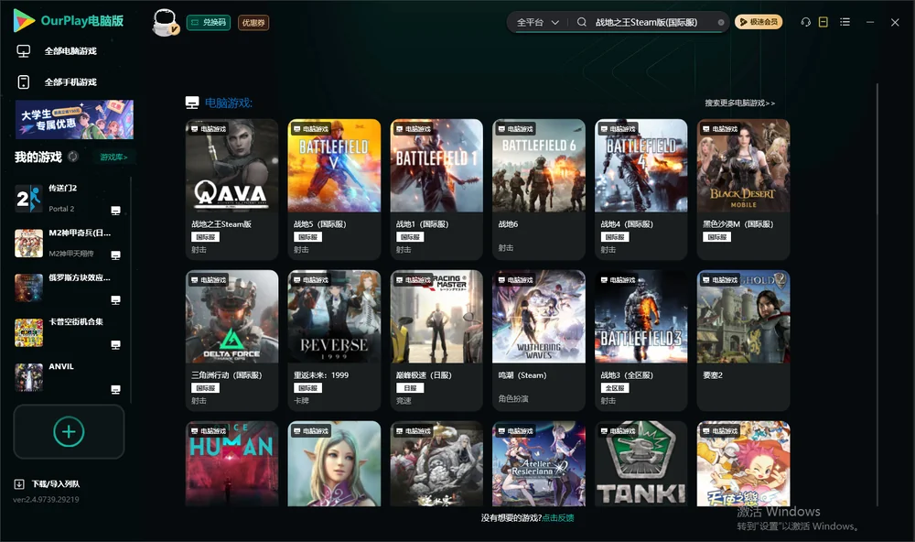This screenshot has height=542, width=915.
Task: Focus the search input field
Action: 652,22
